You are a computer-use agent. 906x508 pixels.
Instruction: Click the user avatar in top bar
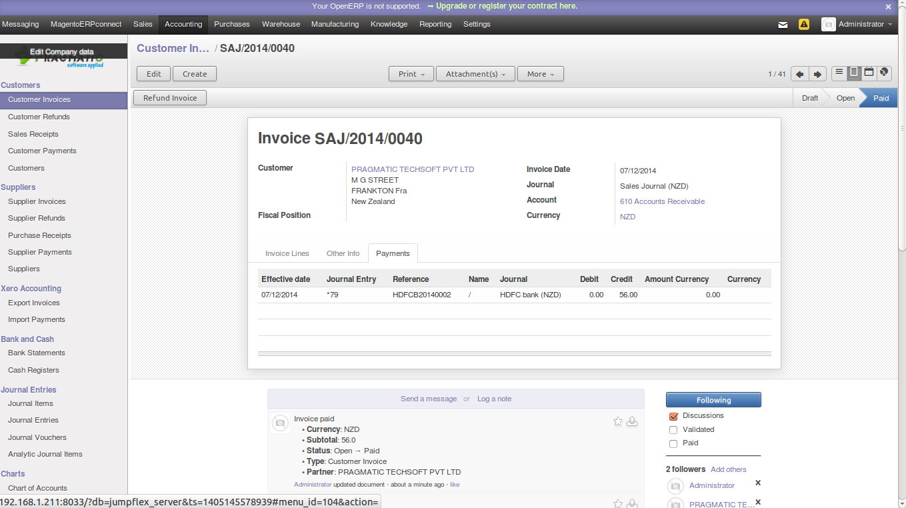tap(828, 25)
